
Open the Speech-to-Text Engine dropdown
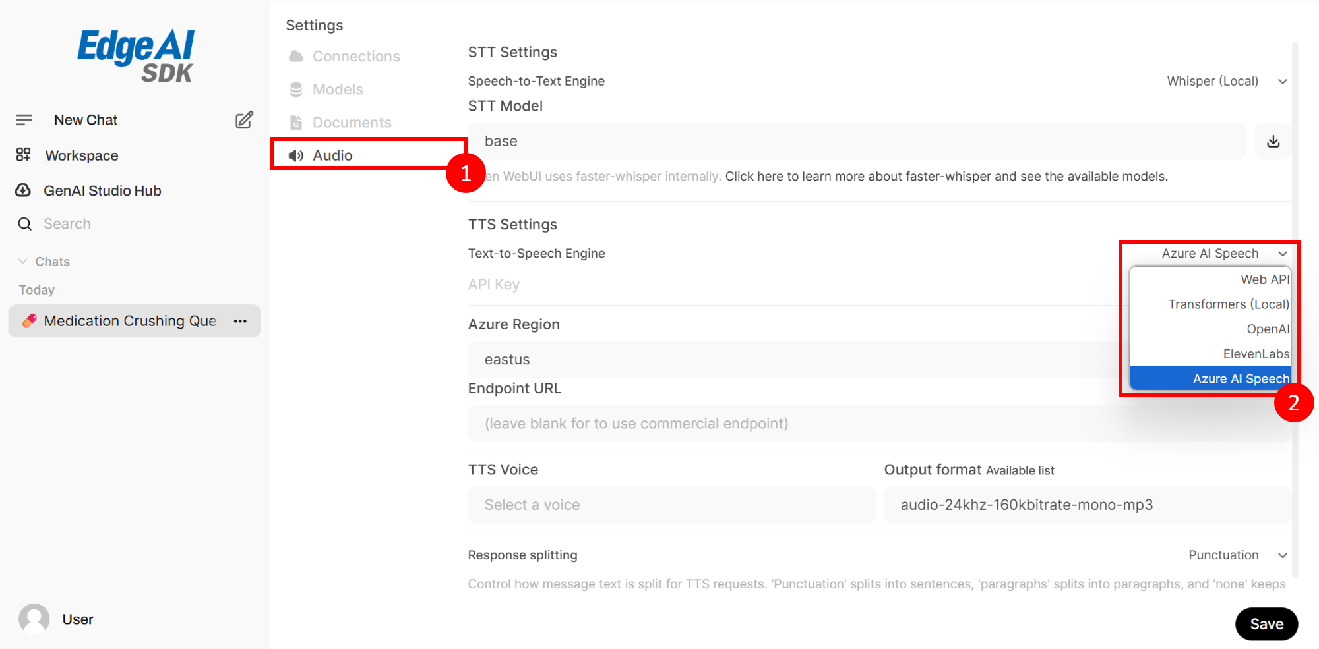1225,81
